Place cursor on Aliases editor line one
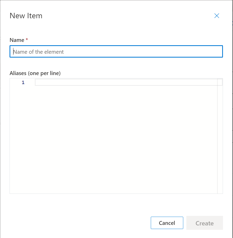The height and width of the screenshot is (238, 233). tap(126, 82)
